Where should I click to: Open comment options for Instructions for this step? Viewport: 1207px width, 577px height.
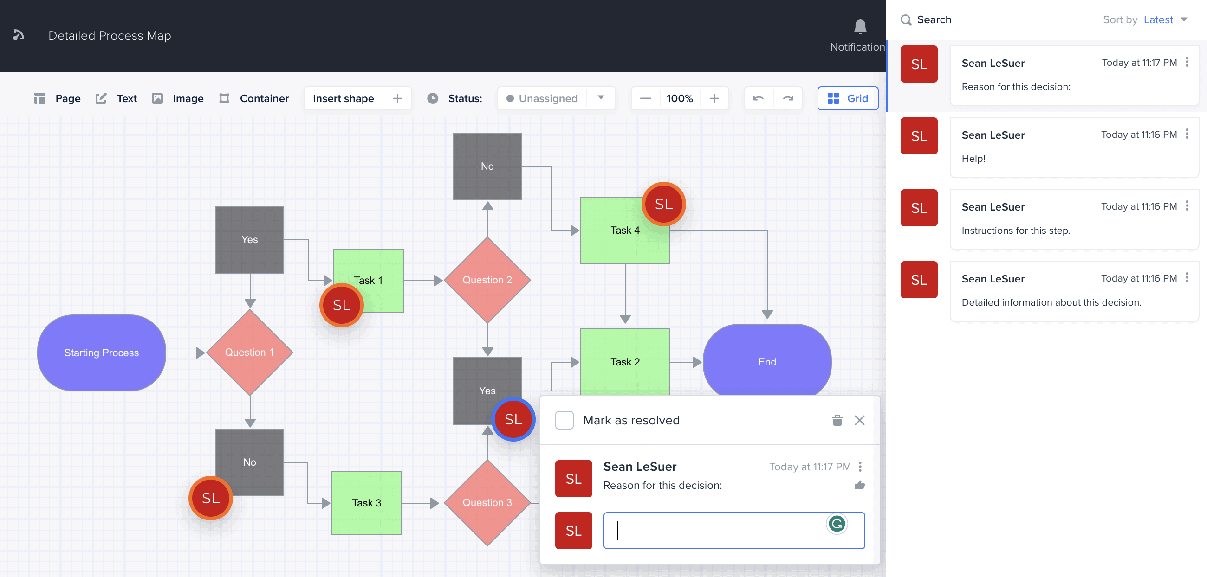(x=1187, y=206)
